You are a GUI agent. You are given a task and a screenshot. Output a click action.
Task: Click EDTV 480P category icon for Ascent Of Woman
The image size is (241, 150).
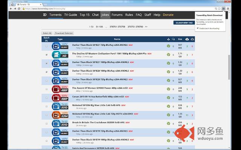tap(60, 89)
